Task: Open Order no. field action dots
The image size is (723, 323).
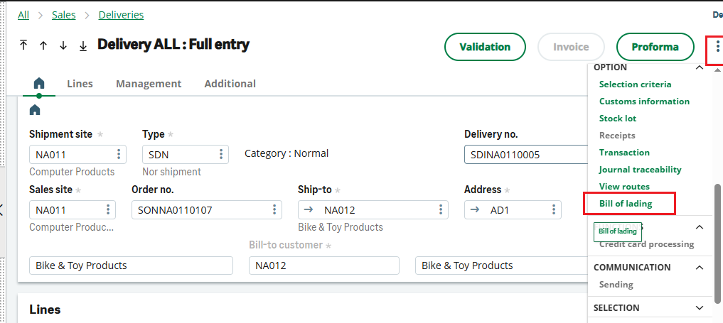Action: 274,209
